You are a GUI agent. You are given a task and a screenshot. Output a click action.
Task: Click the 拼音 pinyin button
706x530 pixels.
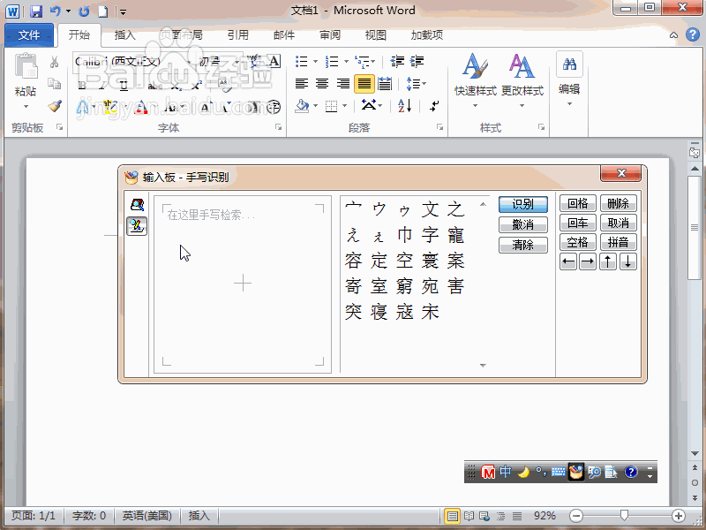(619, 242)
